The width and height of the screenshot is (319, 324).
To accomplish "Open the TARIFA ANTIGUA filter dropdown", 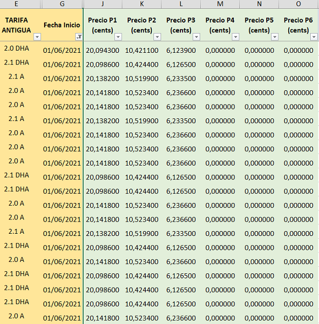I will 37,37.
